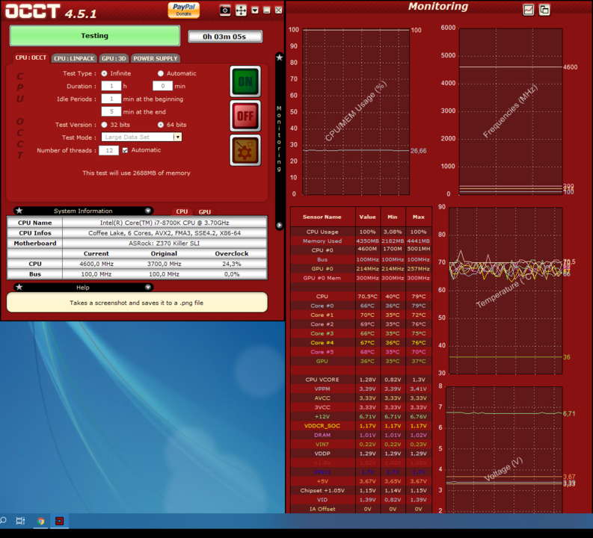Open the GPU system information tab
Image resolution: width=593 pixels, height=538 pixels.
[x=205, y=212]
